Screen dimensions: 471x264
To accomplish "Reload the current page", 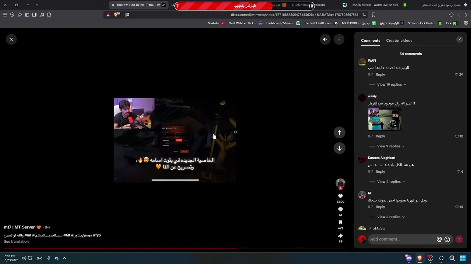I will (x=451, y=15).
